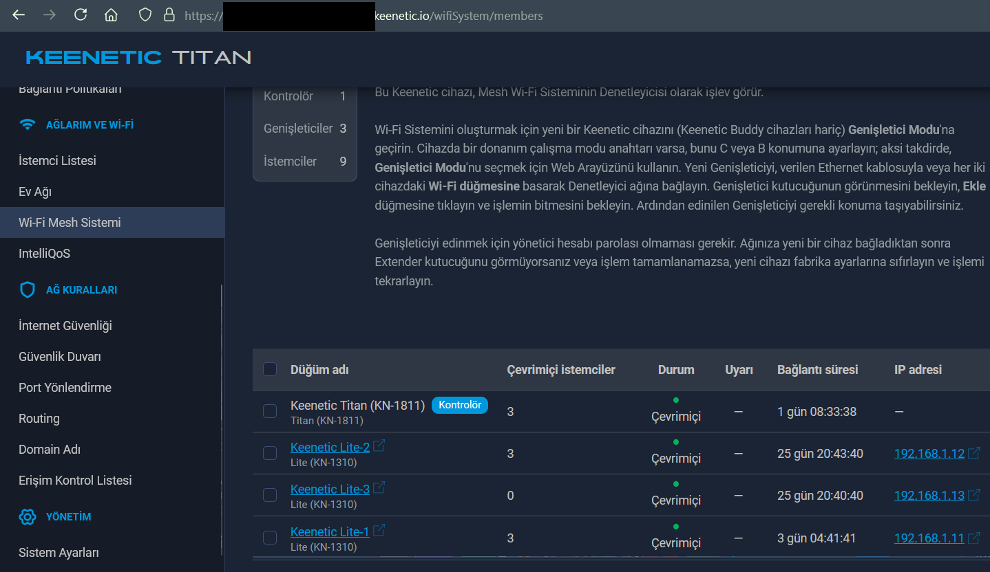The height and width of the screenshot is (572, 990).
Task: Click the sidebar vertical scrollbar
Action: pyautogui.click(x=221, y=412)
